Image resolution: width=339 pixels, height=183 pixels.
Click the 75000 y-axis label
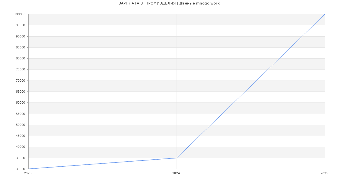click(20, 70)
